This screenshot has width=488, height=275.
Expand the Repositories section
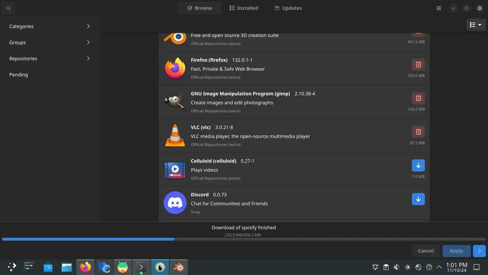click(50, 58)
